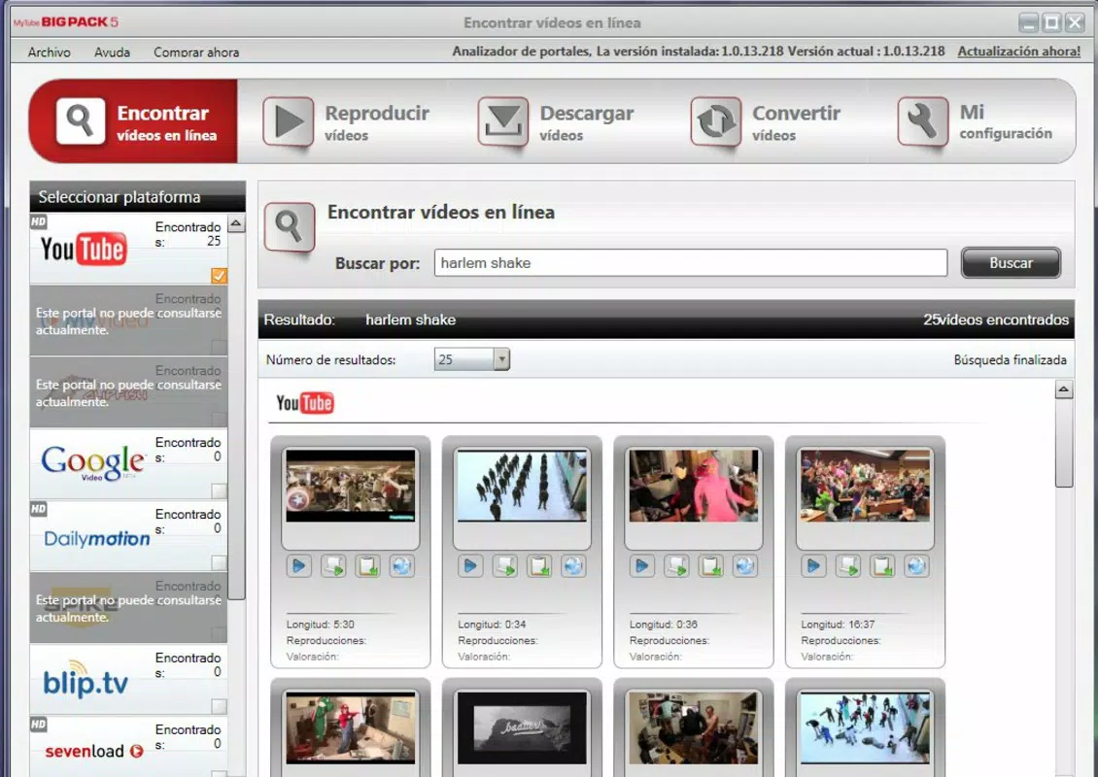Add the 0:36 video to clipboard list
Image resolution: width=1098 pixels, height=777 pixels.
click(x=710, y=565)
